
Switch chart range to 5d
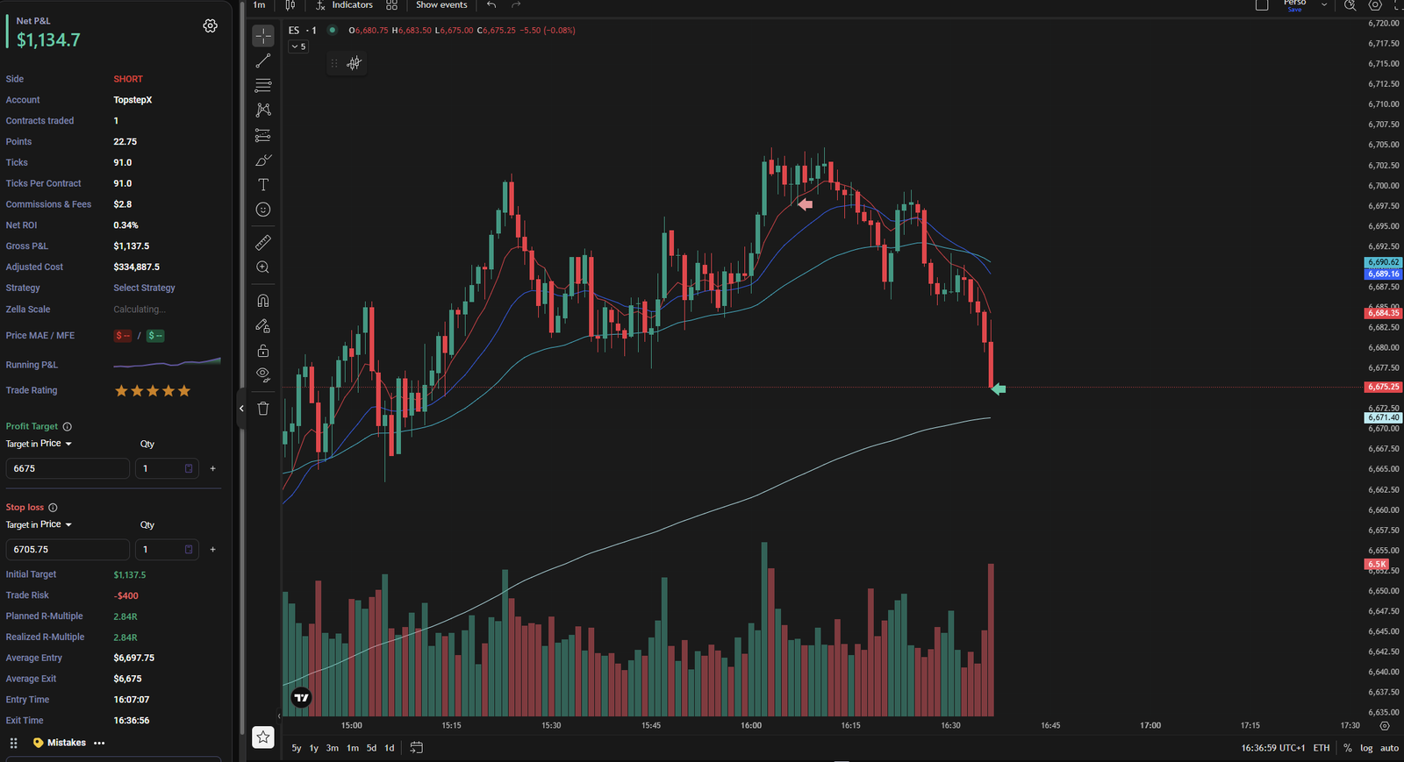point(371,748)
